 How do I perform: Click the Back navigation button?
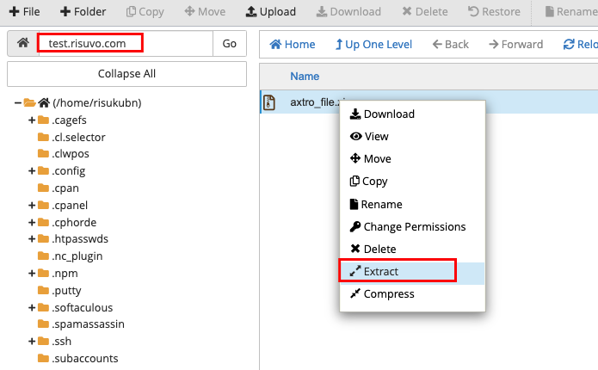click(x=451, y=44)
